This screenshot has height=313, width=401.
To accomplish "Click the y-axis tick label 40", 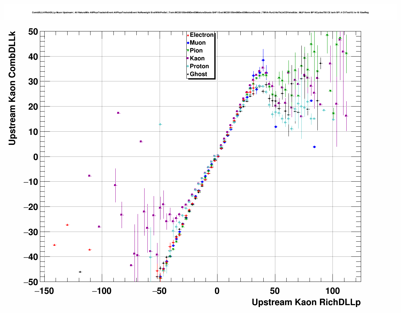I will pyautogui.click(x=33, y=57).
